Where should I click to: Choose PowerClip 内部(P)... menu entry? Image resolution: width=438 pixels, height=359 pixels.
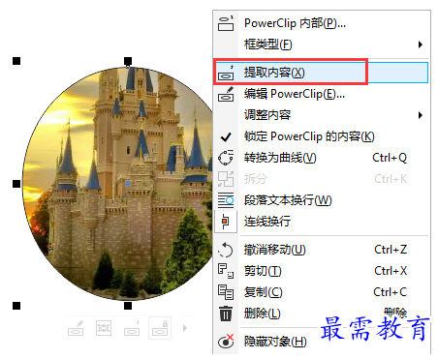(x=322, y=23)
